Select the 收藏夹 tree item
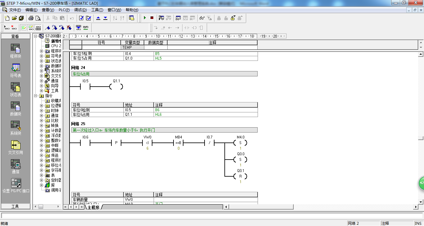 53,101
